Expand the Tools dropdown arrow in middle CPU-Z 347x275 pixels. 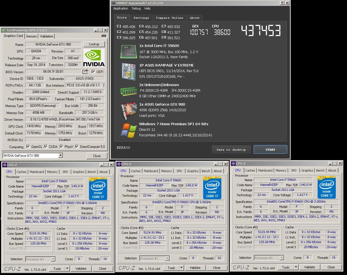click(x=181, y=268)
